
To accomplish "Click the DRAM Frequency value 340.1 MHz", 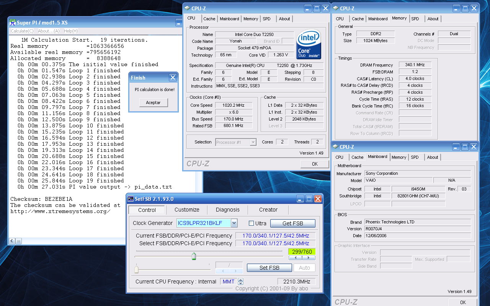I will click(415, 65).
